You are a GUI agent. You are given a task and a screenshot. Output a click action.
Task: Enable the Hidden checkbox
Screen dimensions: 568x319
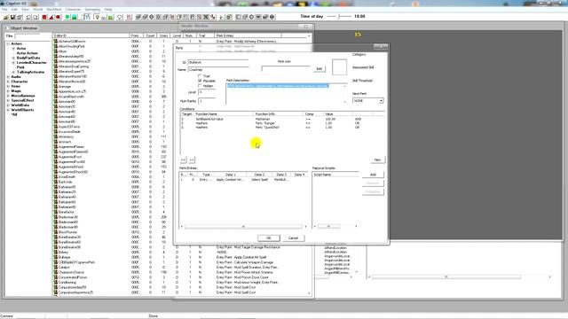[x=200, y=86]
